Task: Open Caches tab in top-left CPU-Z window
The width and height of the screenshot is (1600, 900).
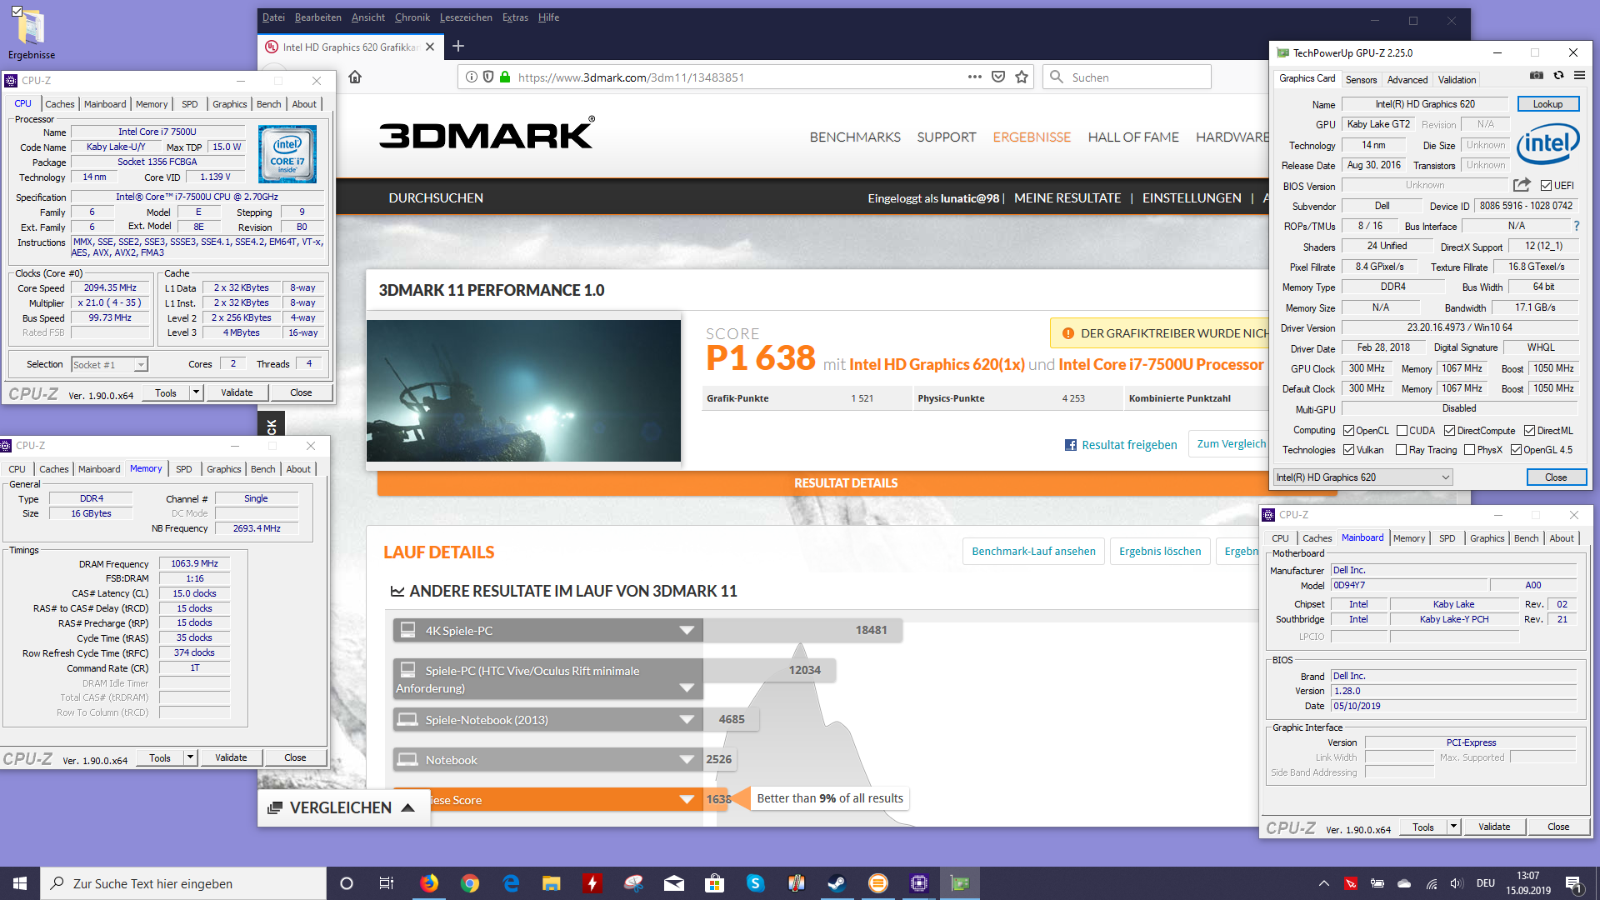Action: click(x=59, y=104)
